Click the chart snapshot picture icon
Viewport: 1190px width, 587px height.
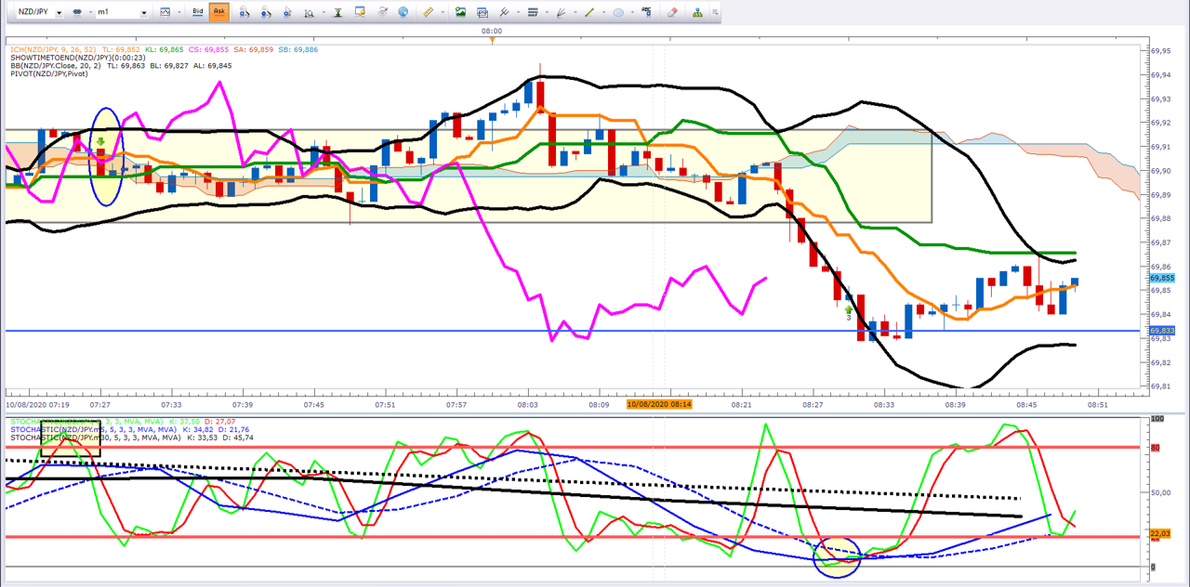(x=483, y=12)
